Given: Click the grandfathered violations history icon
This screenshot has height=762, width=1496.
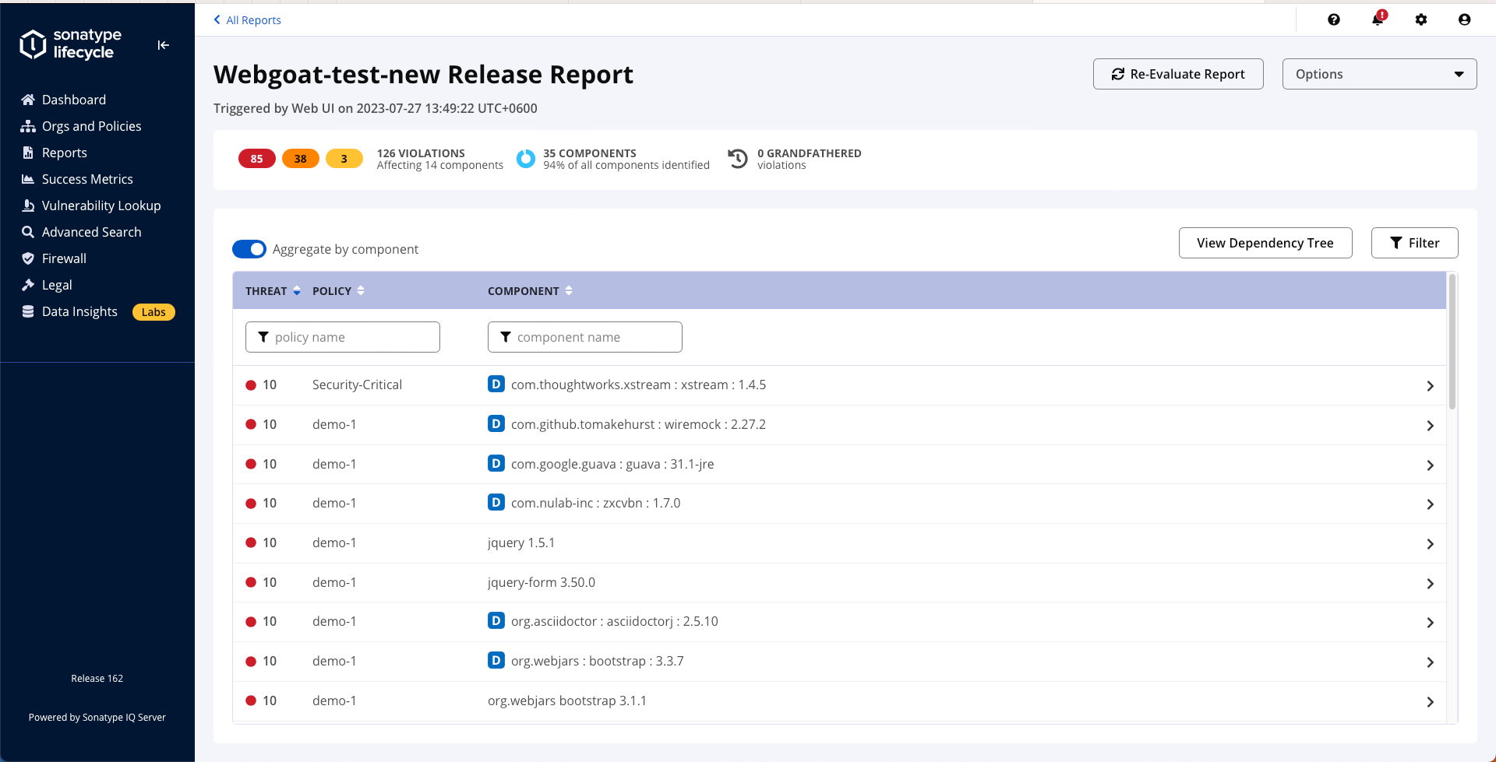Looking at the screenshot, I should click(x=737, y=159).
